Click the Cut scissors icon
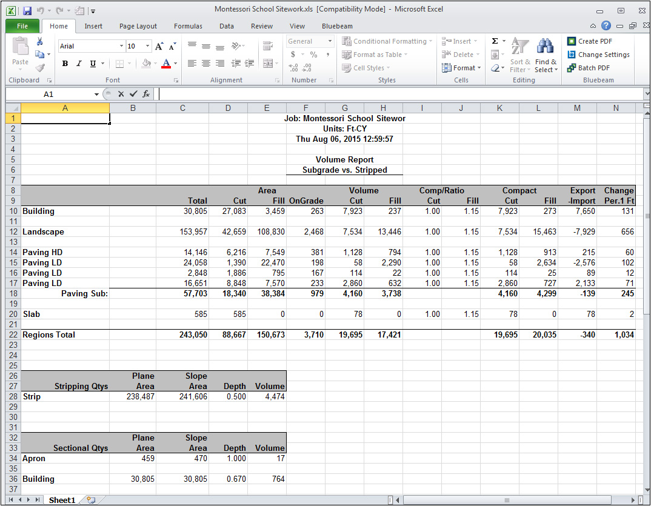This screenshot has width=651, height=506. pyautogui.click(x=40, y=42)
